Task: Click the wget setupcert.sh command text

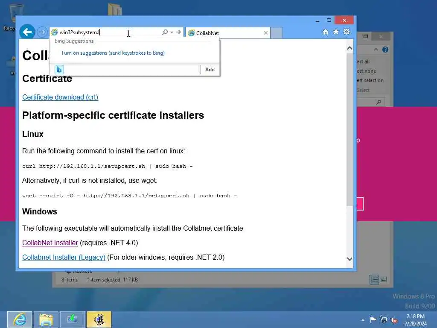Action: pos(130,196)
